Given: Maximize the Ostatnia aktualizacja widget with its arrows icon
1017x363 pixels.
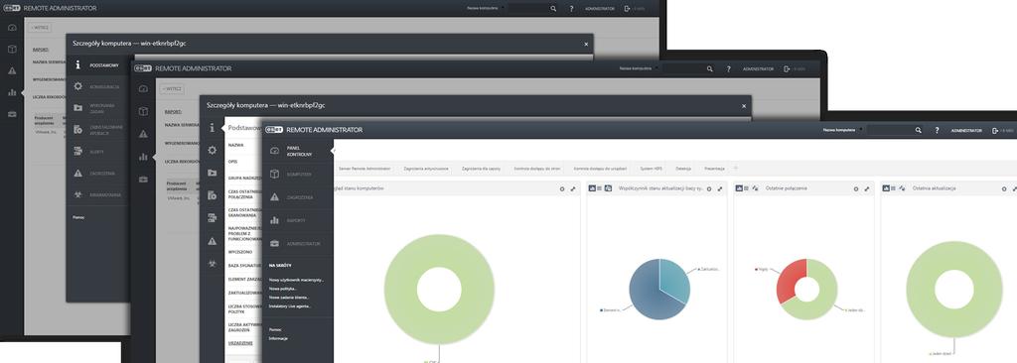Looking at the screenshot, I should click(x=1014, y=188).
